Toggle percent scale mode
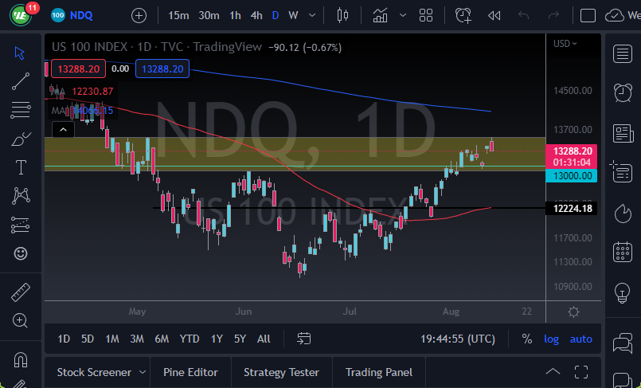This screenshot has height=388, width=641. 526,339
